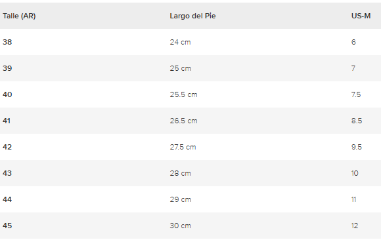Select size 38 in Talle column
The width and height of the screenshot is (381, 240).
tap(7, 42)
